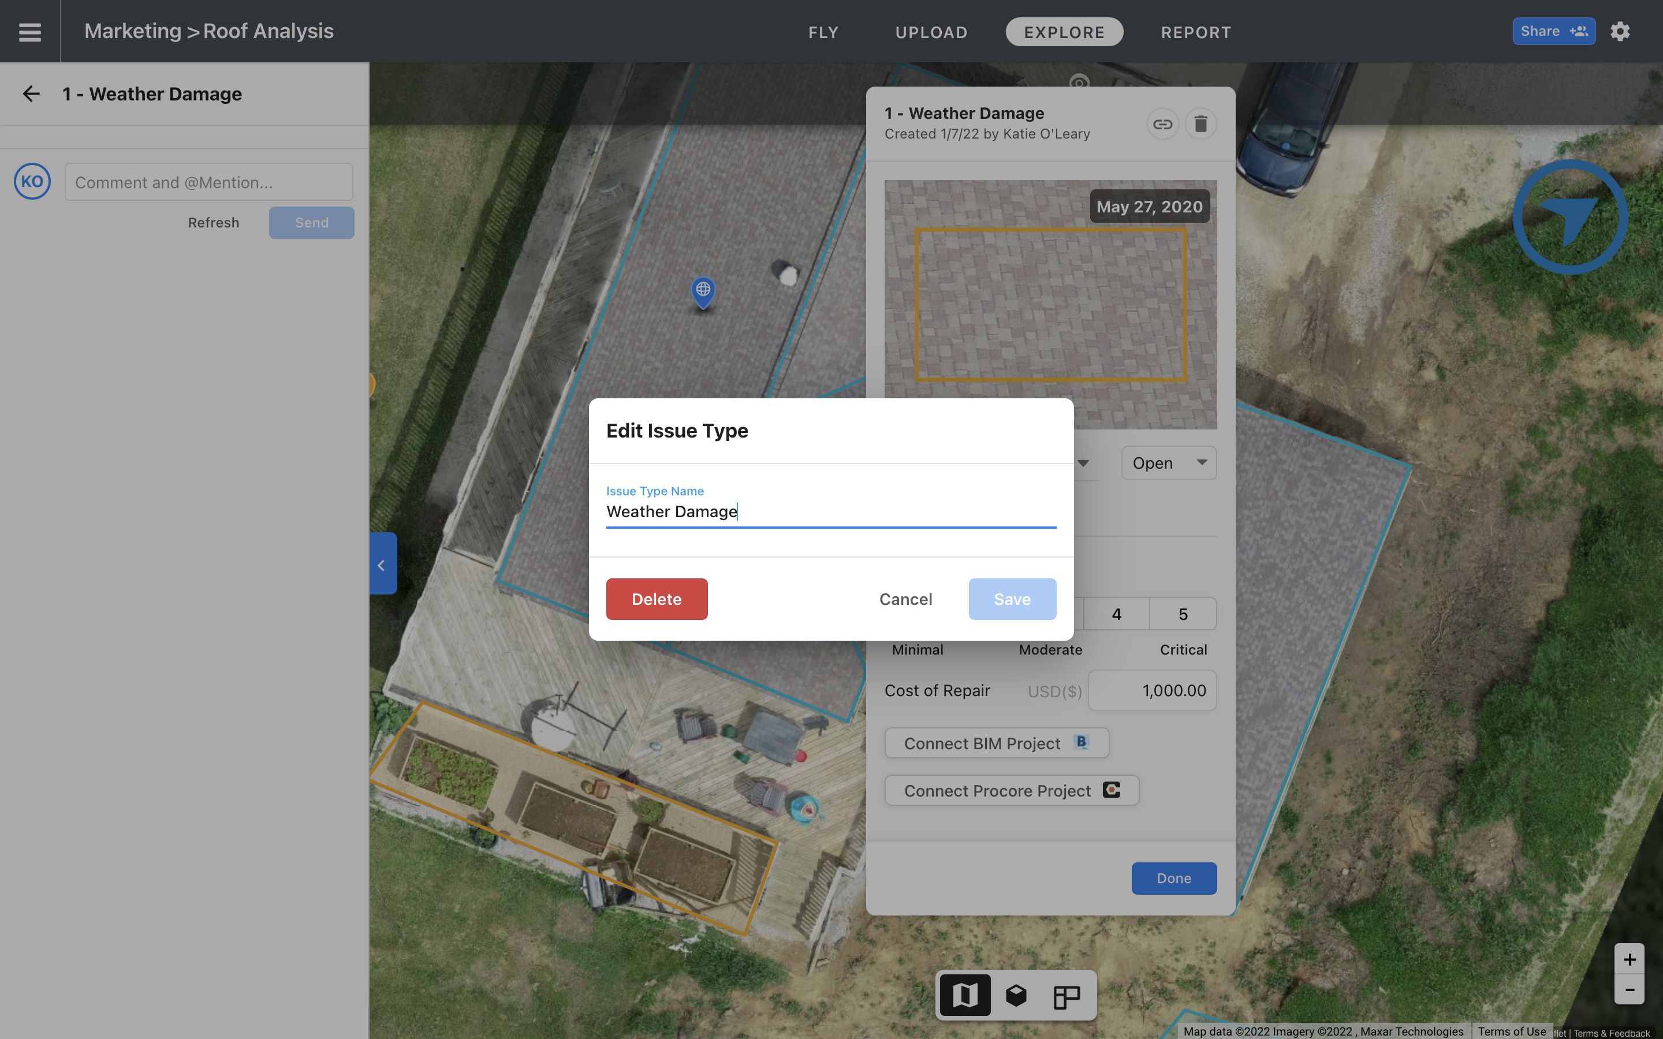Open the Open status dropdown
This screenshot has width=1663, height=1039.
point(1168,462)
